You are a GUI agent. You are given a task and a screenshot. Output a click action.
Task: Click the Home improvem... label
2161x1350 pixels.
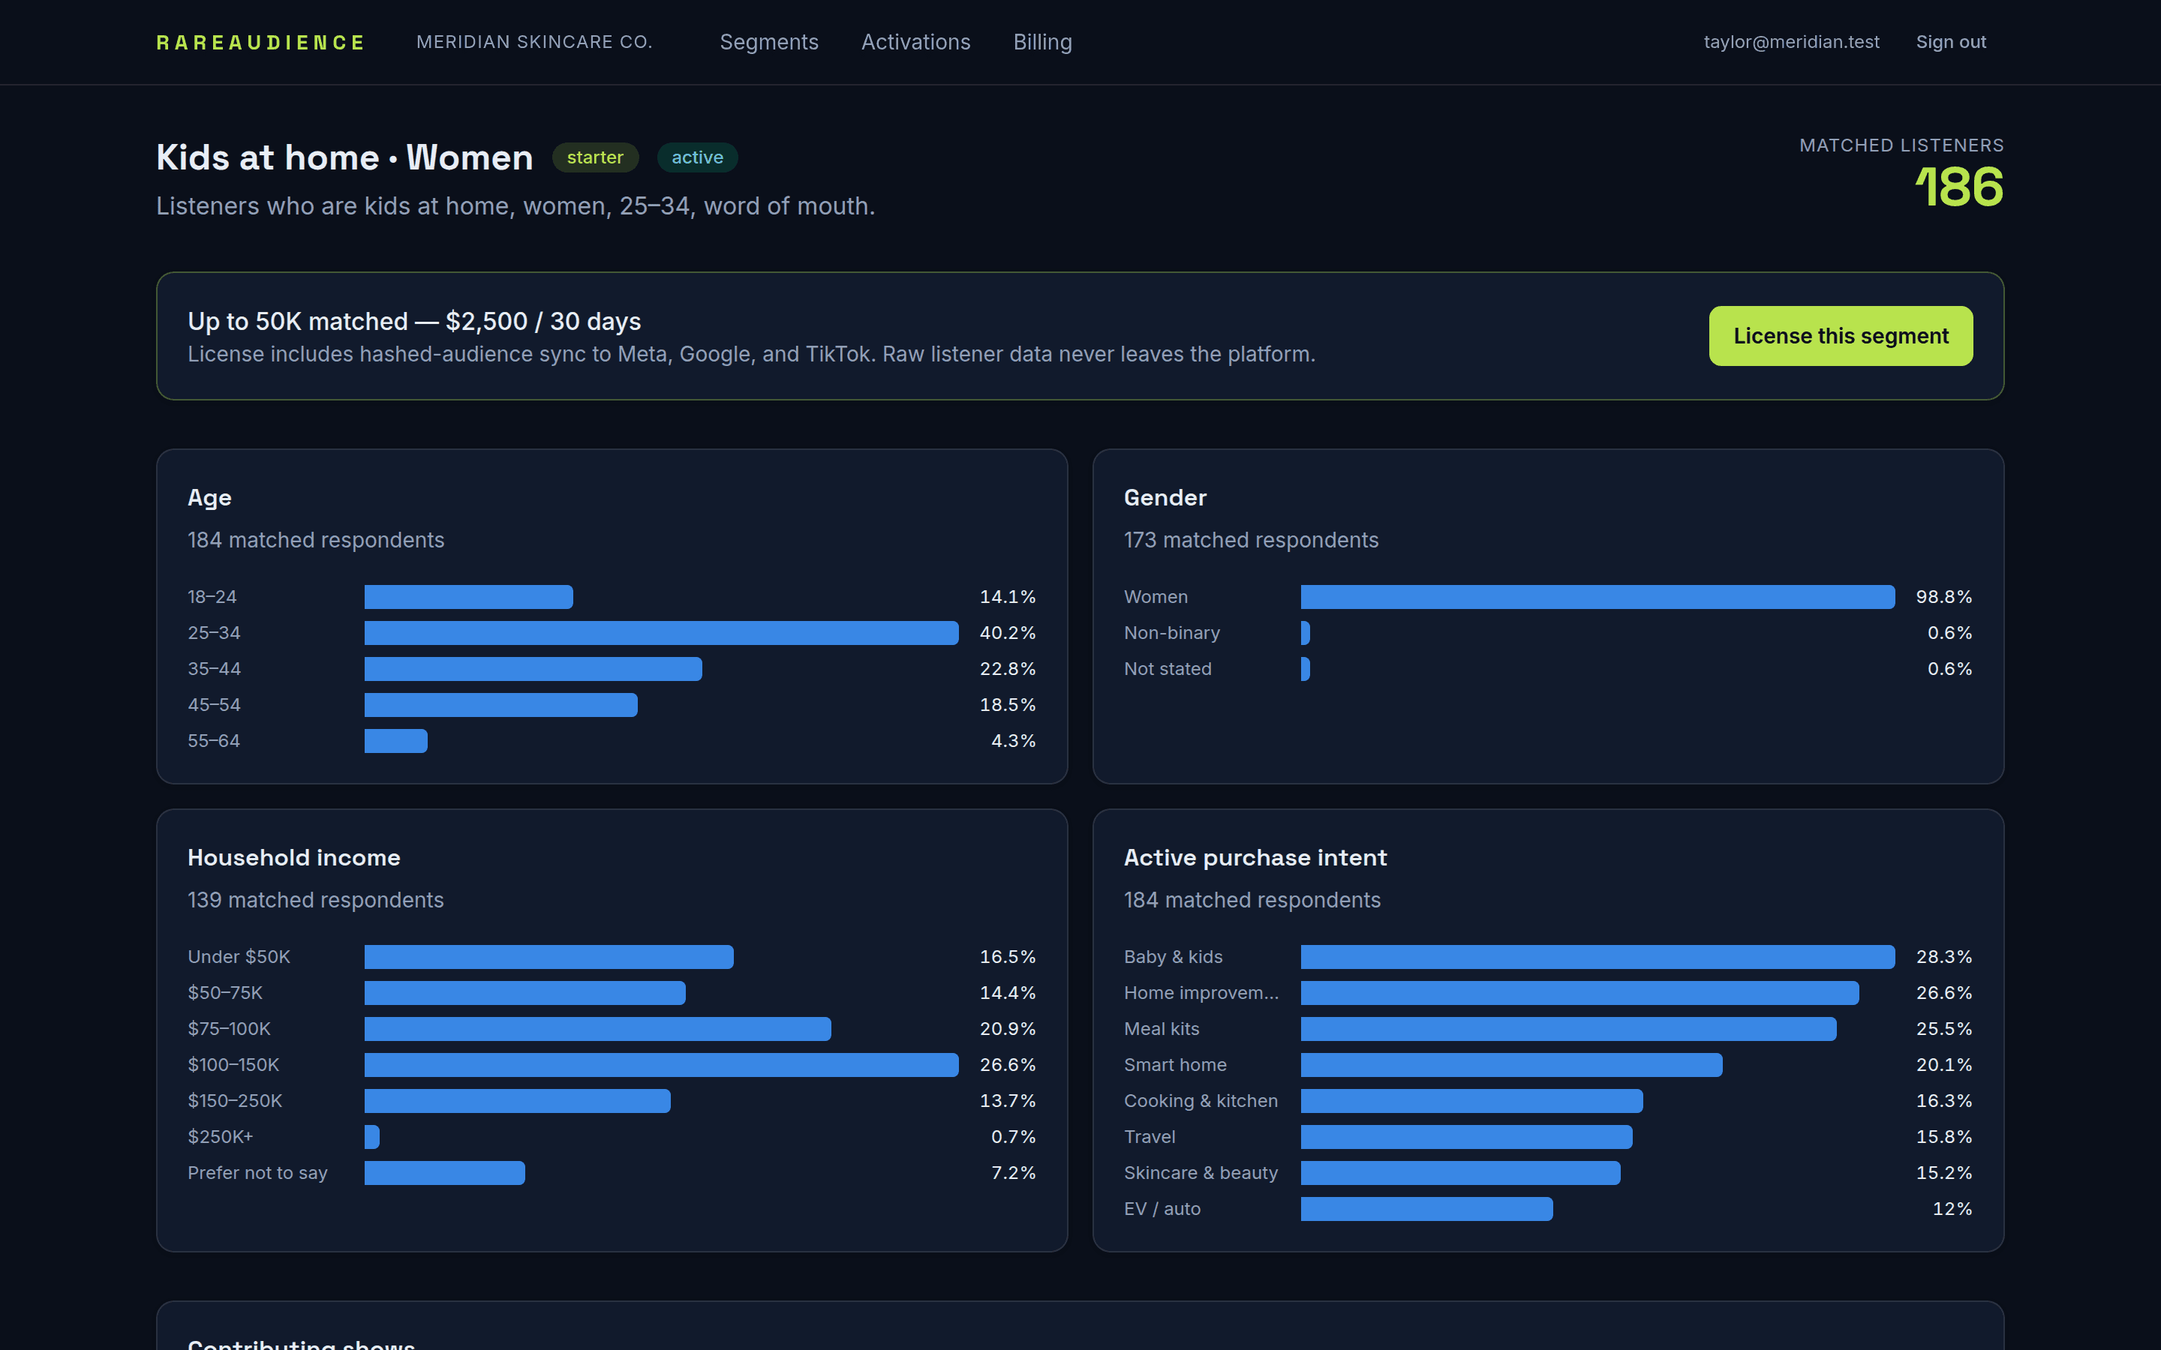click(1201, 993)
